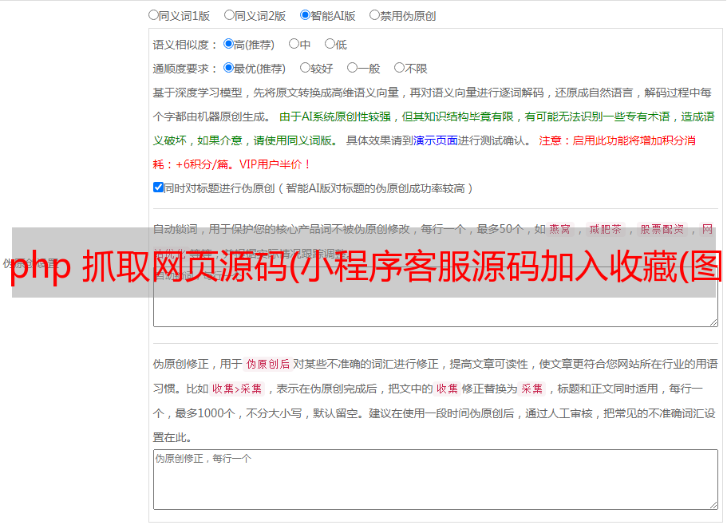Toggle 同时对标题进行伪原创 checkbox
The height and width of the screenshot is (525, 727).
[x=158, y=187]
